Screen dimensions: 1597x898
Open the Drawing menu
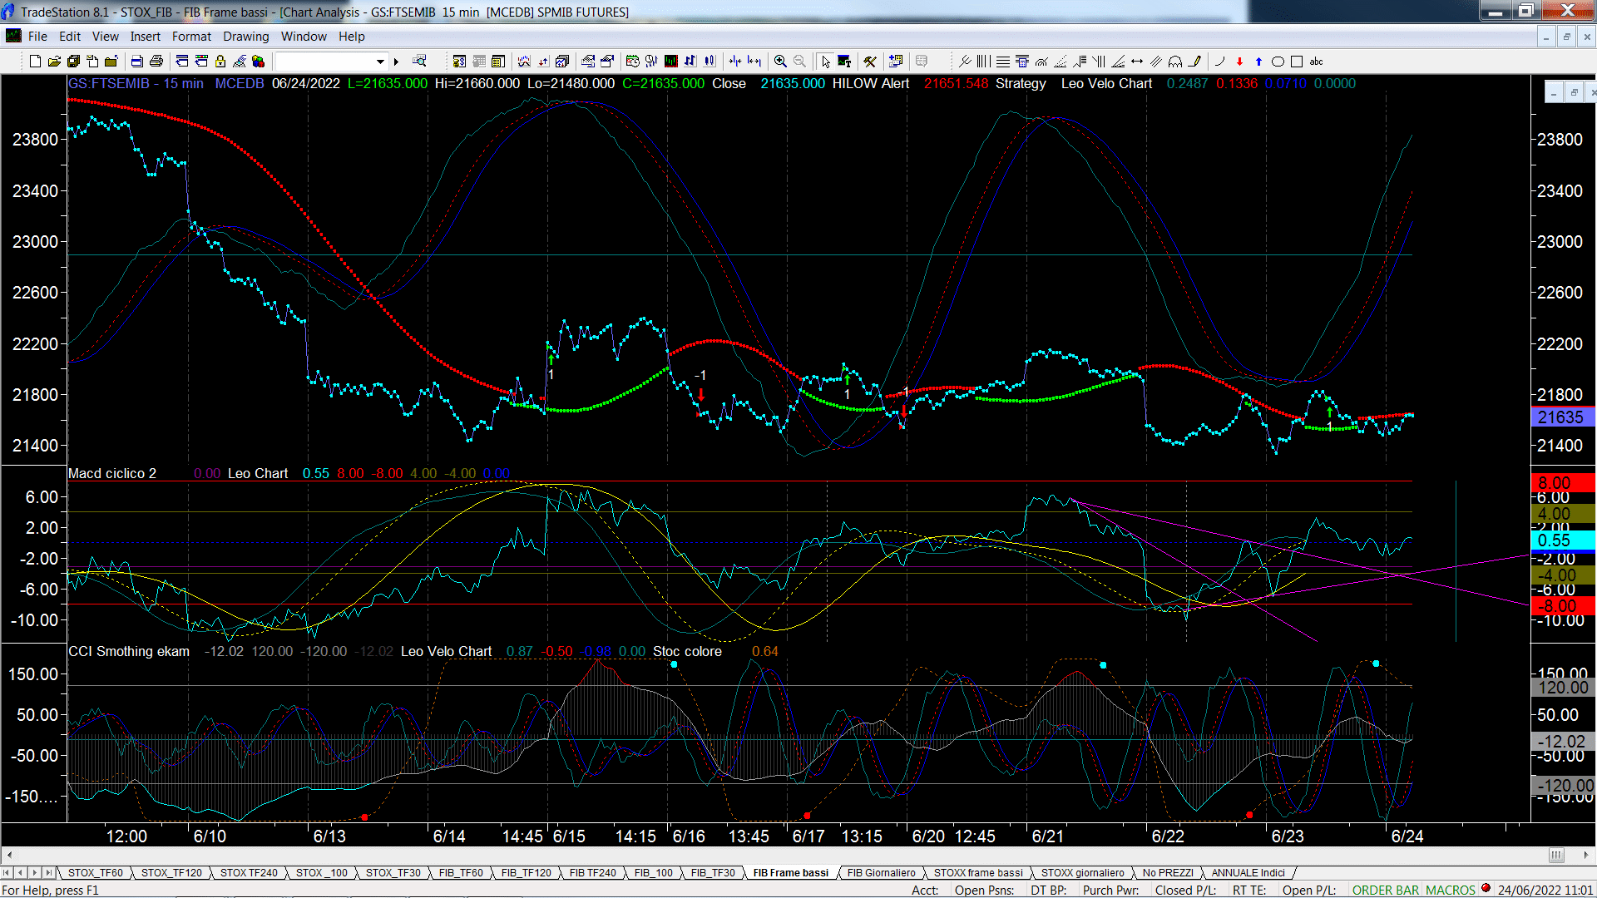pos(246,37)
